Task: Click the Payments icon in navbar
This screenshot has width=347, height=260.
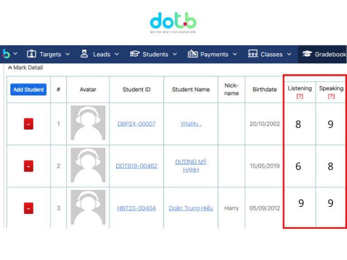Action: pyautogui.click(x=192, y=54)
